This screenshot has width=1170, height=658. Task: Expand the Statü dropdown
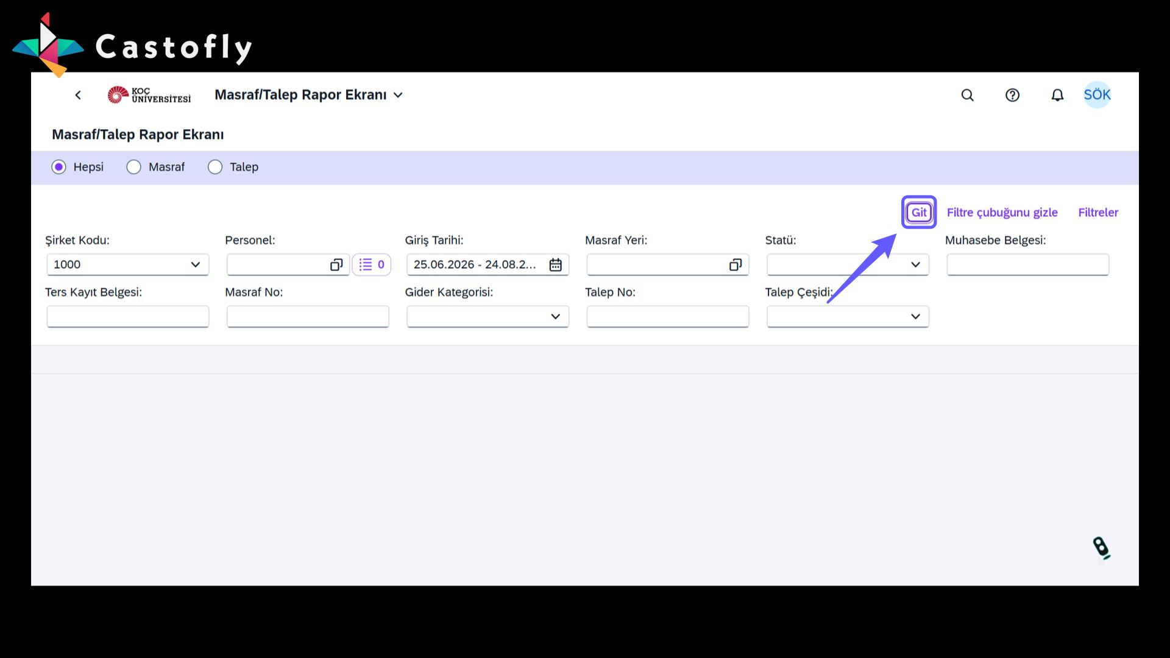coord(915,264)
